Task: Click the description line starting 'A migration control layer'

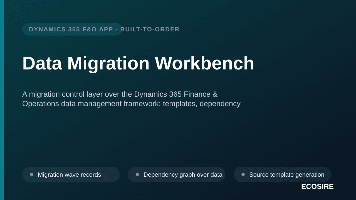Action: 120,94
